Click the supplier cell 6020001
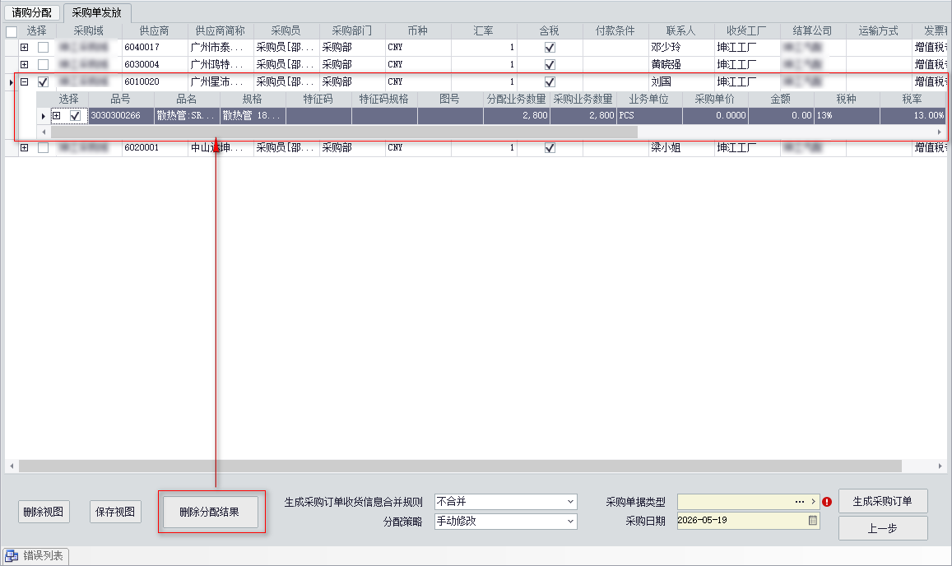This screenshot has height=566, width=952. (154, 147)
